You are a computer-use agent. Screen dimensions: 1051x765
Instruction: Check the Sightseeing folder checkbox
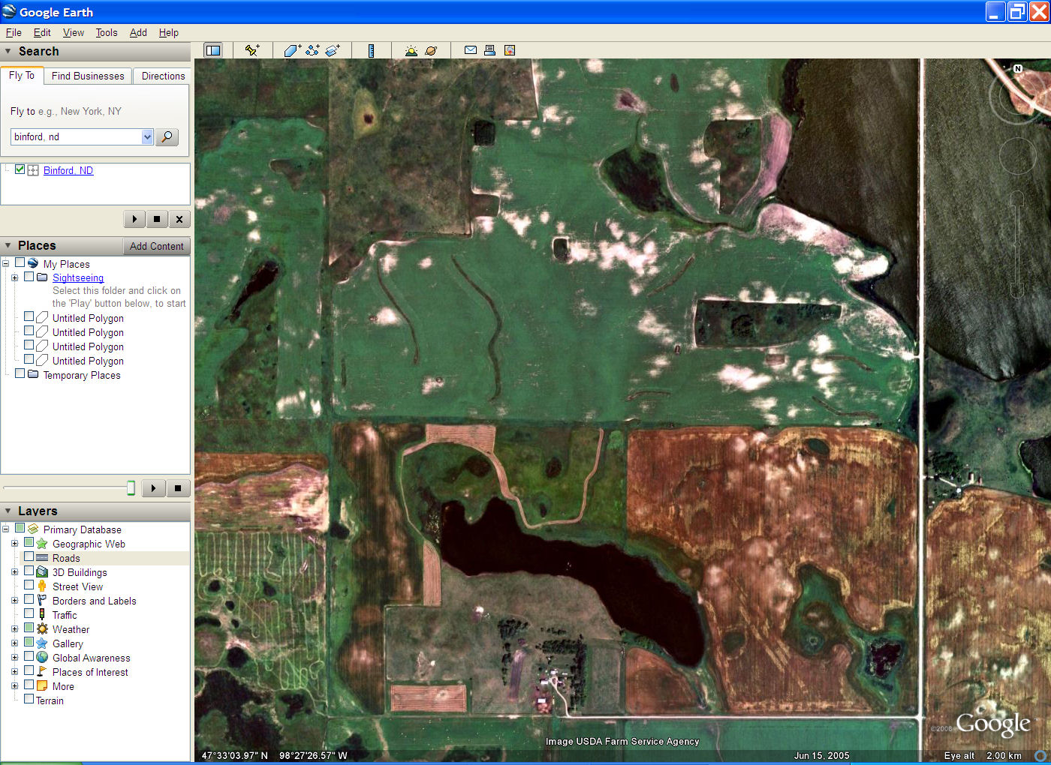29,277
